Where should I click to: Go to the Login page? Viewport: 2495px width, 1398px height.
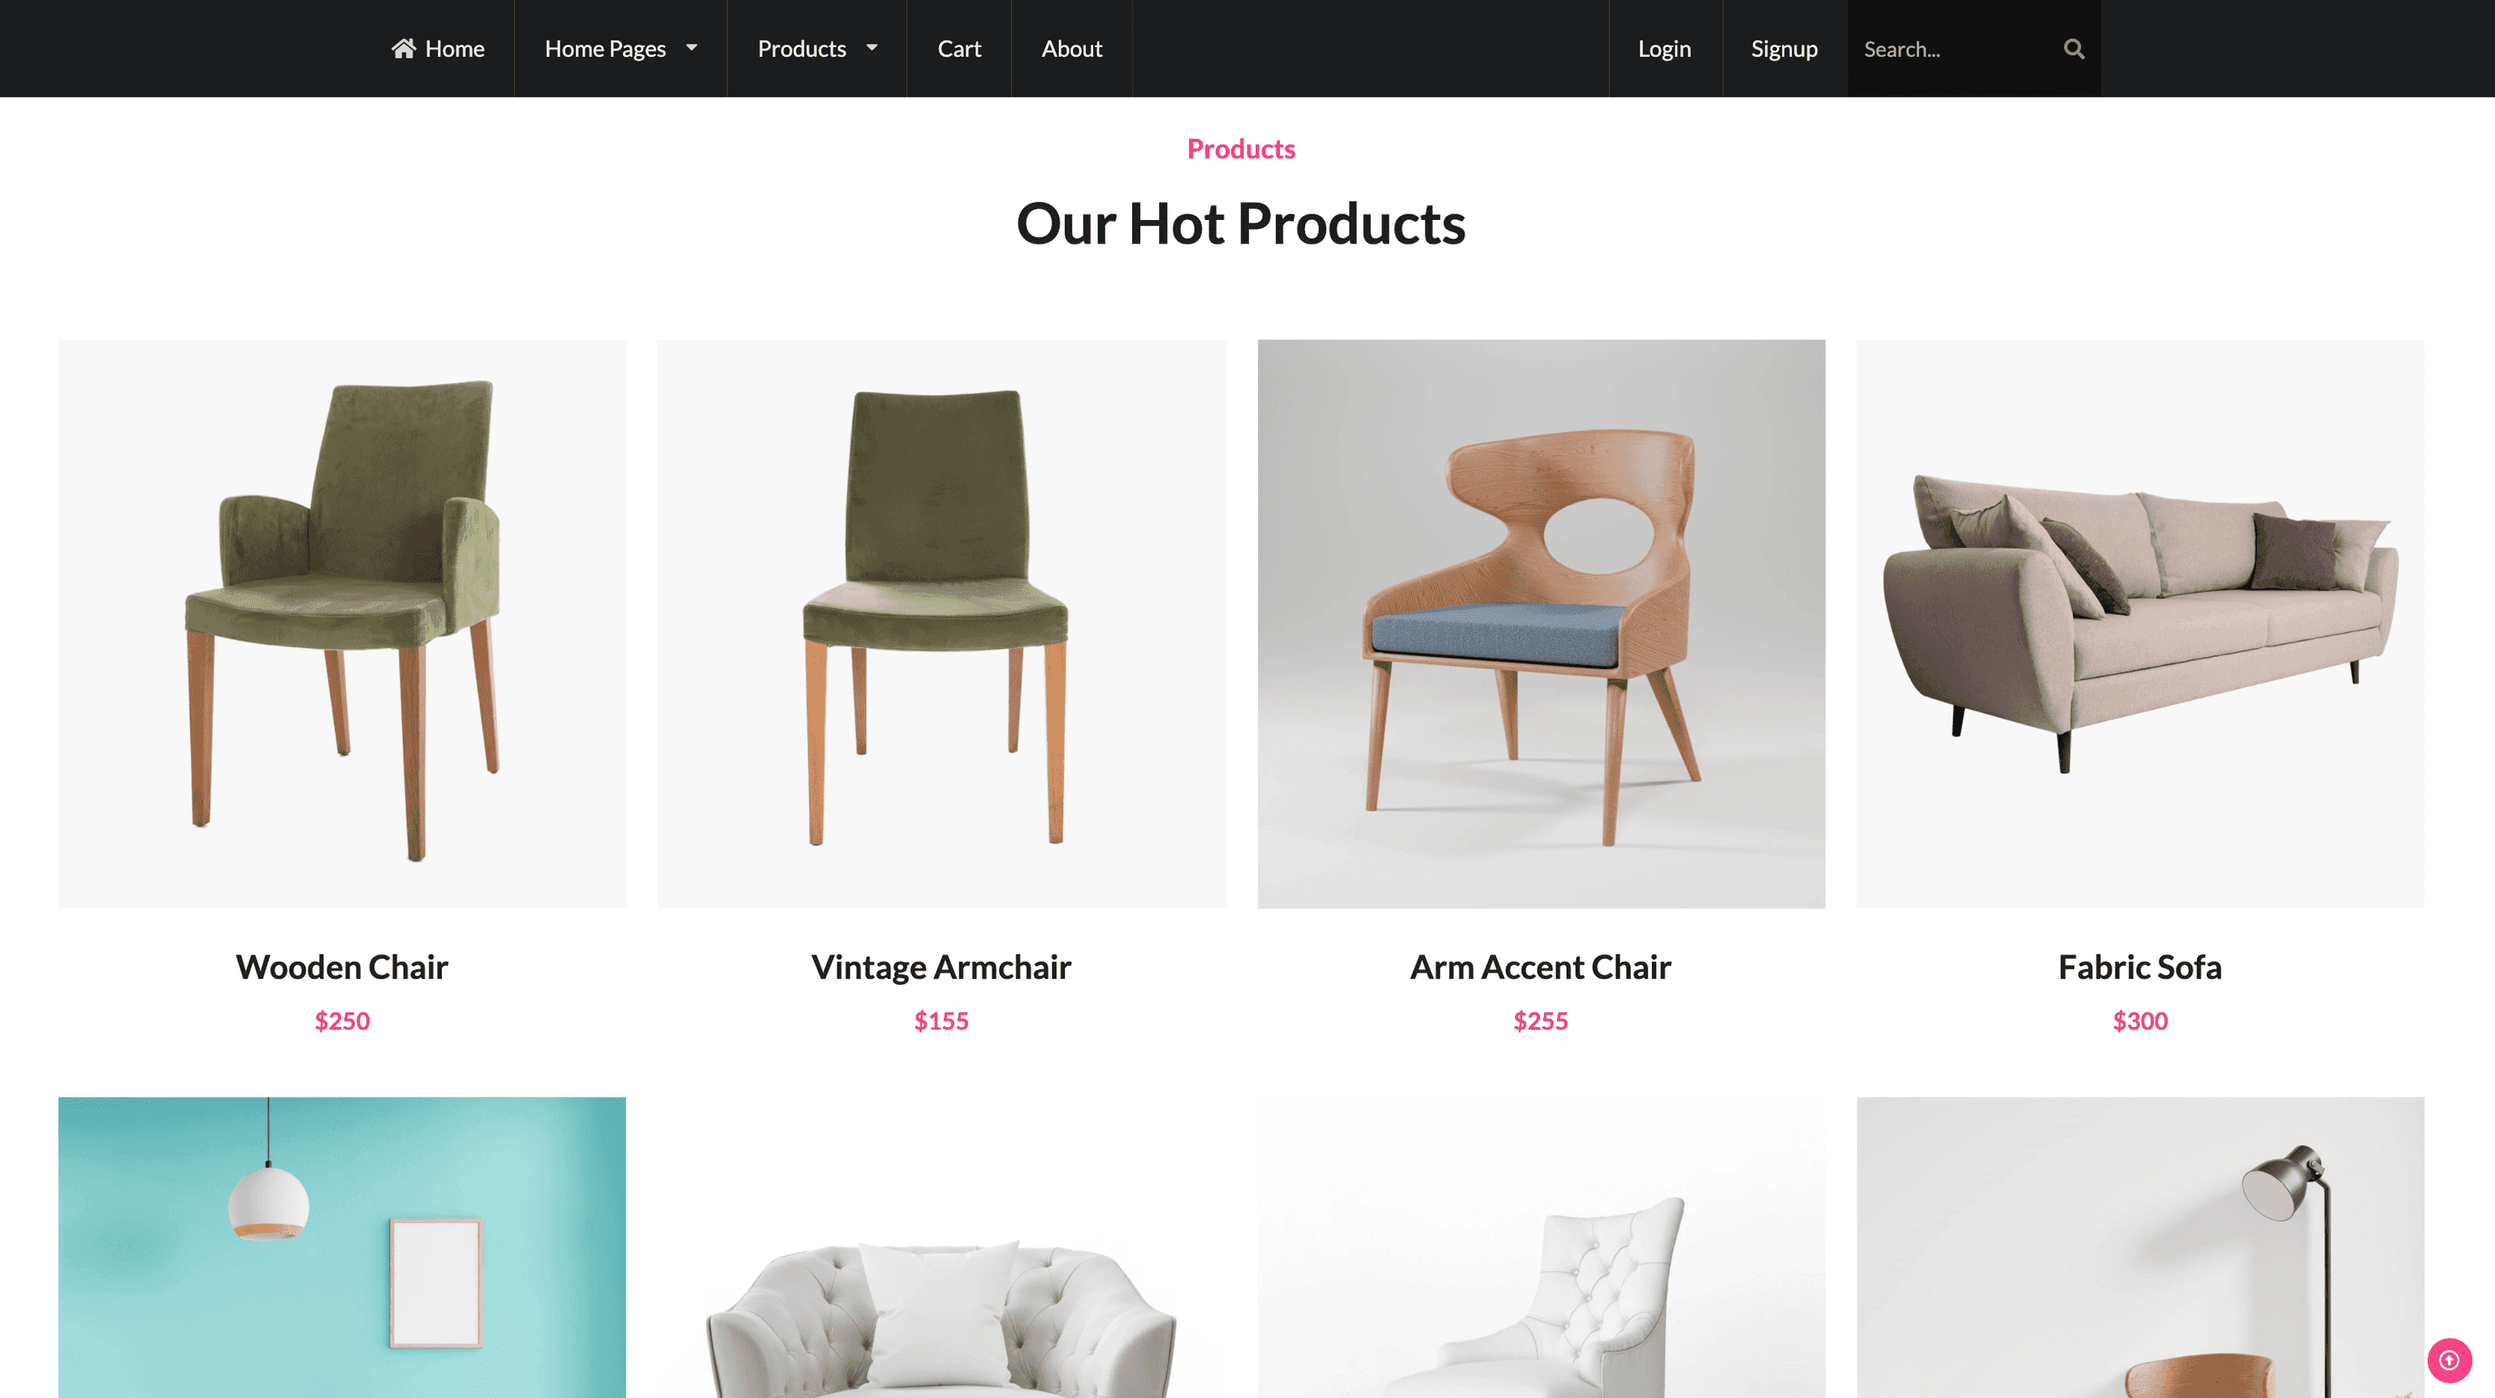coord(1664,49)
